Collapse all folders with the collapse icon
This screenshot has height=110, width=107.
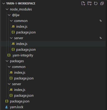(102, 3)
